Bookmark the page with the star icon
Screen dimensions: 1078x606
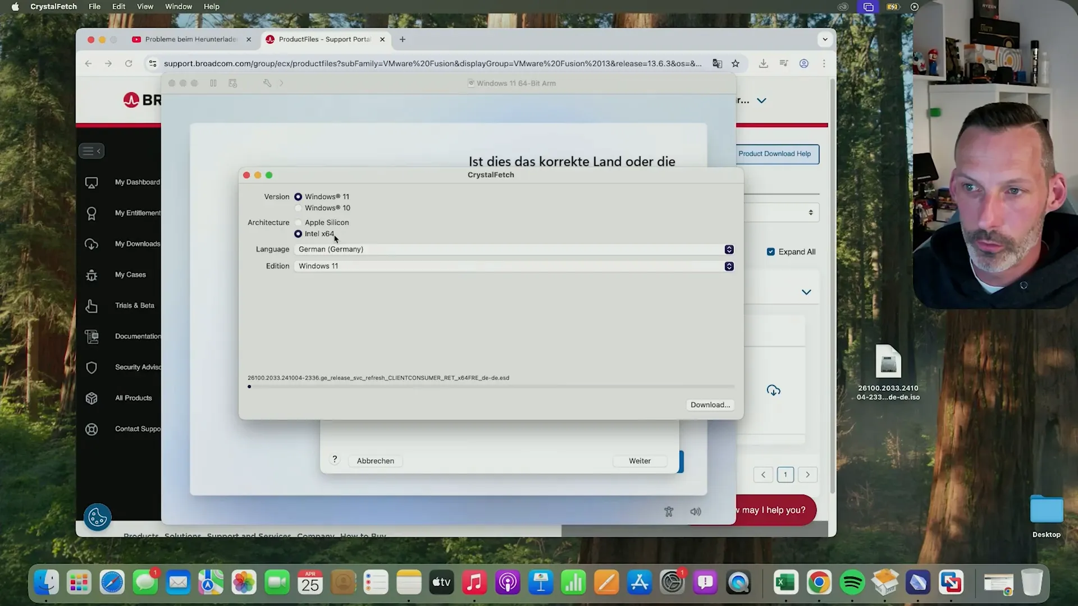coord(736,63)
